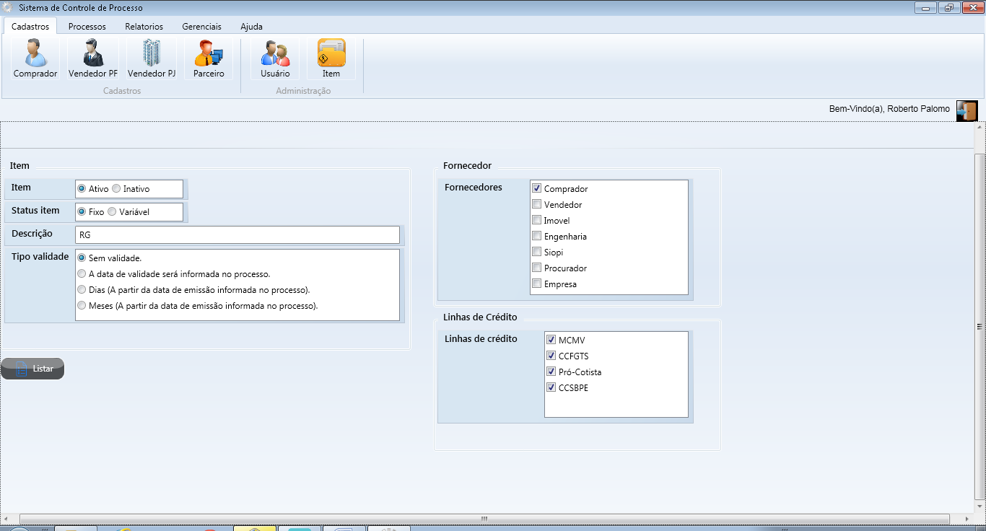This screenshot has height=531, width=986.
Task: Click the Linhas de crédito label
Action: (481, 339)
